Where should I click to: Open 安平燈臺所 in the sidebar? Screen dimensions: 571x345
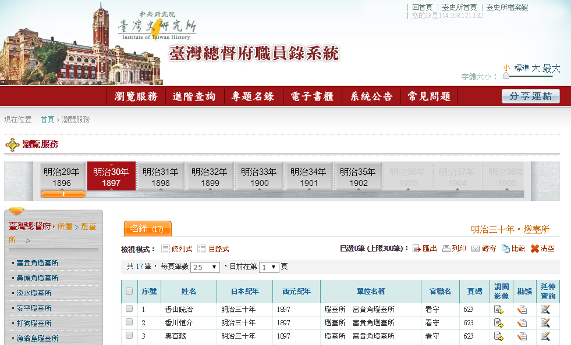tap(34, 308)
